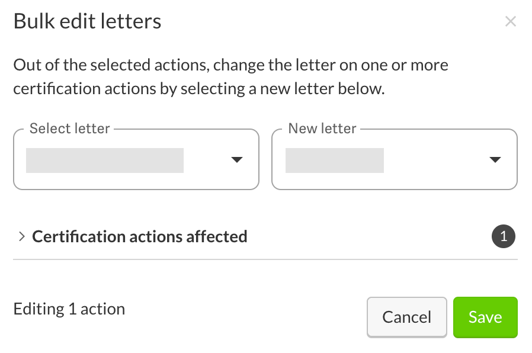
Task: Click the Certification actions affected heading
Action: [x=139, y=237]
